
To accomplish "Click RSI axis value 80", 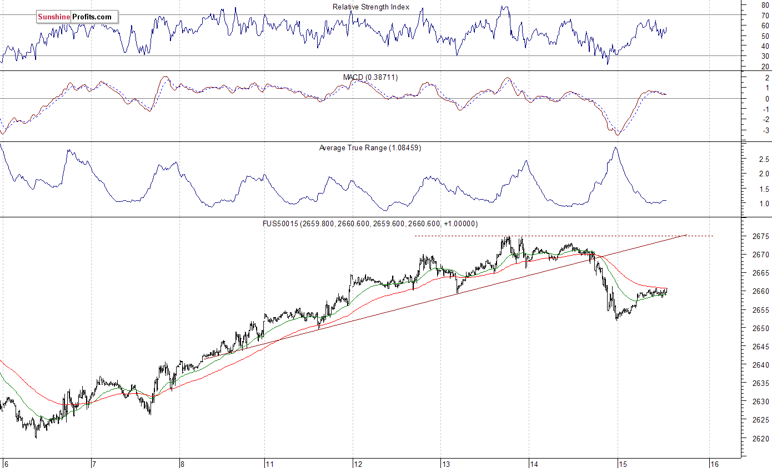I will (x=765, y=5).
